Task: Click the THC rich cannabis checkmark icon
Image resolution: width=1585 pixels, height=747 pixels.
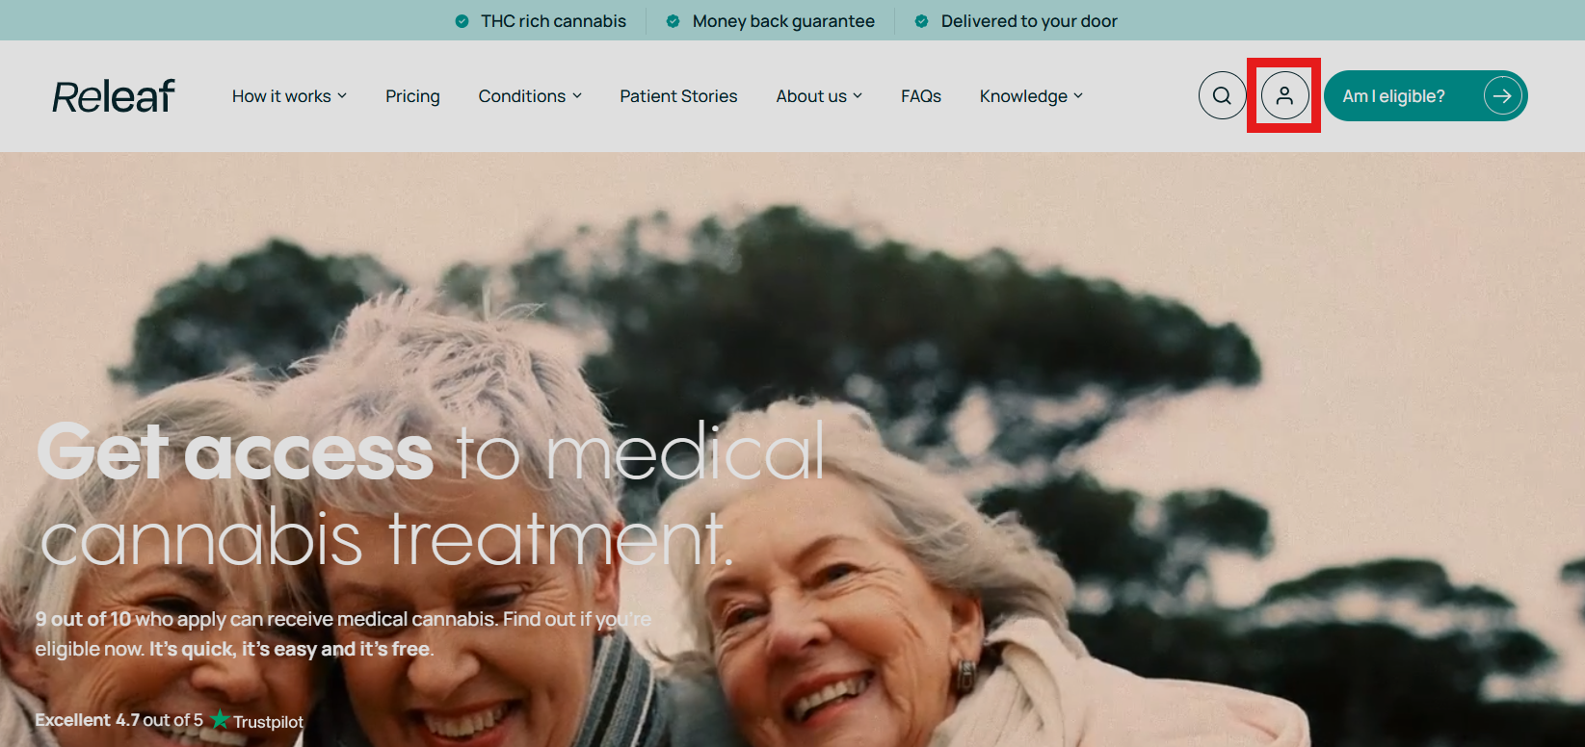Action: pos(462,21)
